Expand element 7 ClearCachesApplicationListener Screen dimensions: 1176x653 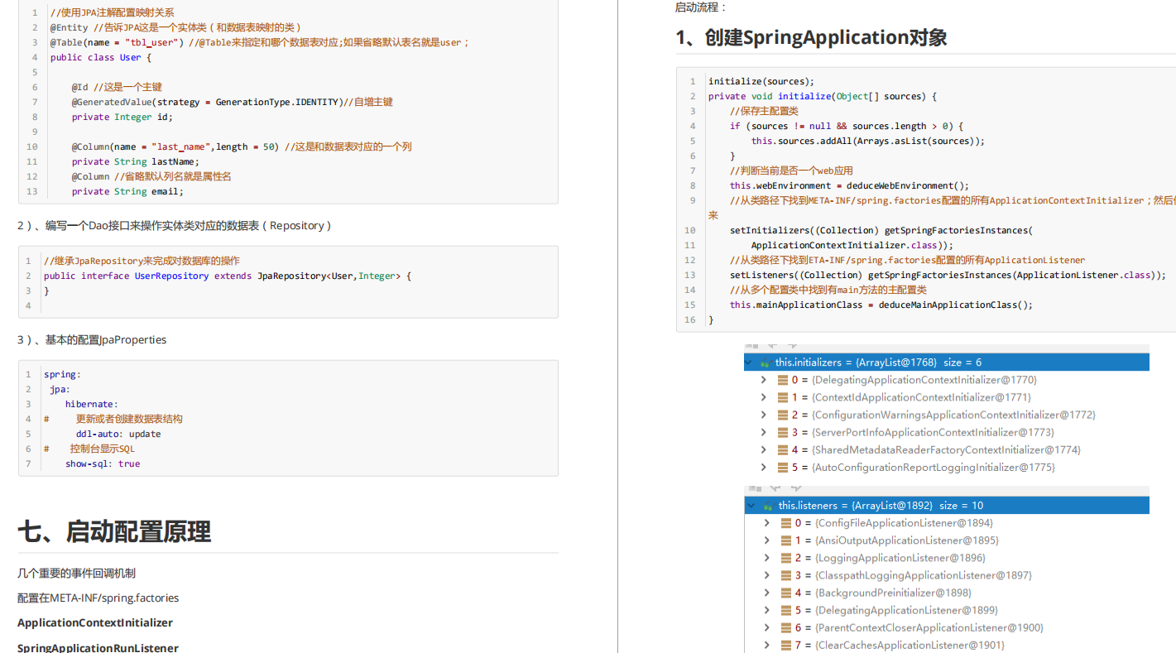click(767, 645)
